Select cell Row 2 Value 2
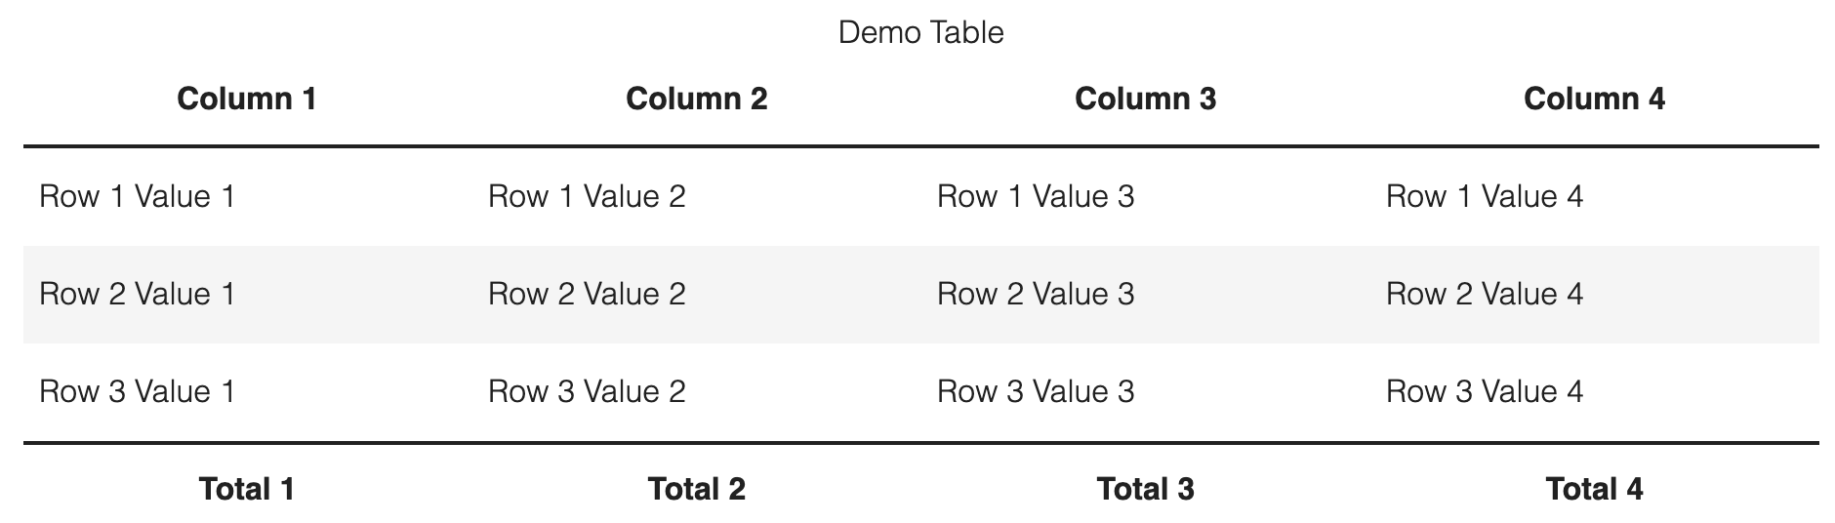This screenshot has height=523, width=1835. [587, 295]
